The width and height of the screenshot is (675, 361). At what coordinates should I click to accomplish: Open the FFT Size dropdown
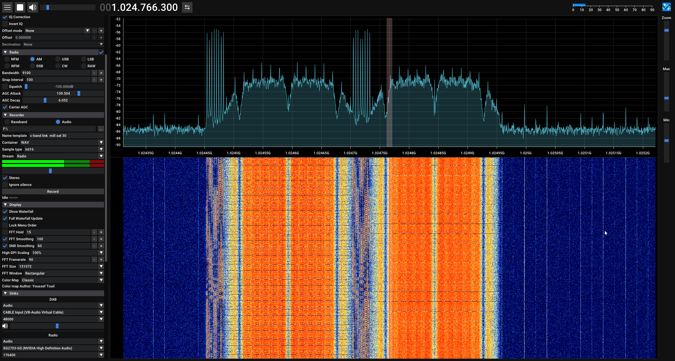(61, 266)
